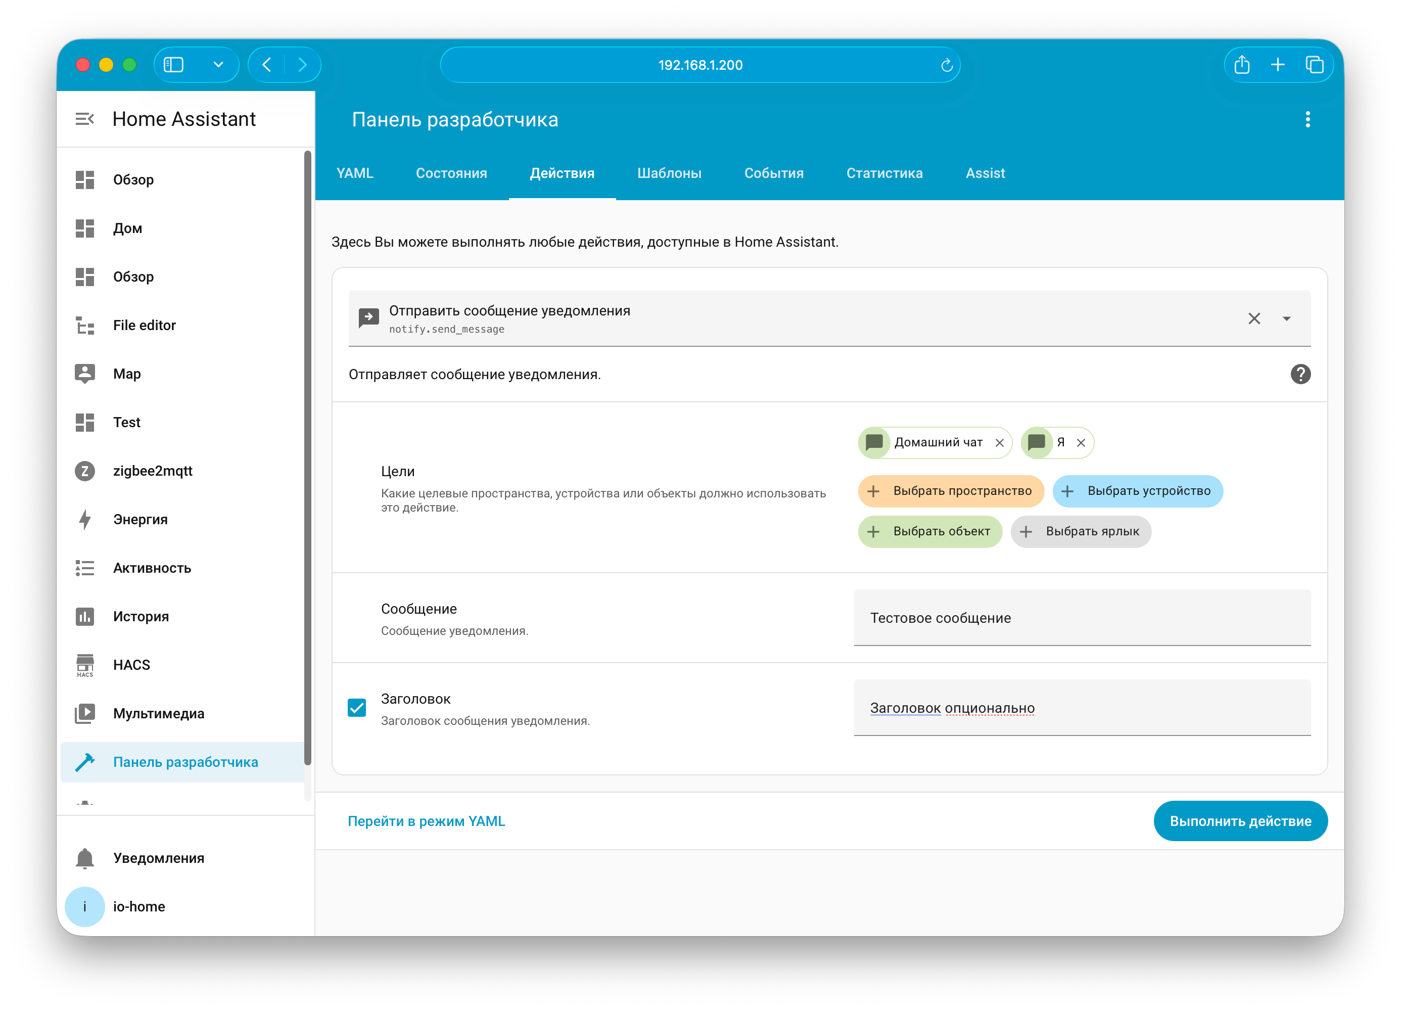Open the Дом dashboard icon
Screen dimensions: 1401x1011
[x=84, y=228]
